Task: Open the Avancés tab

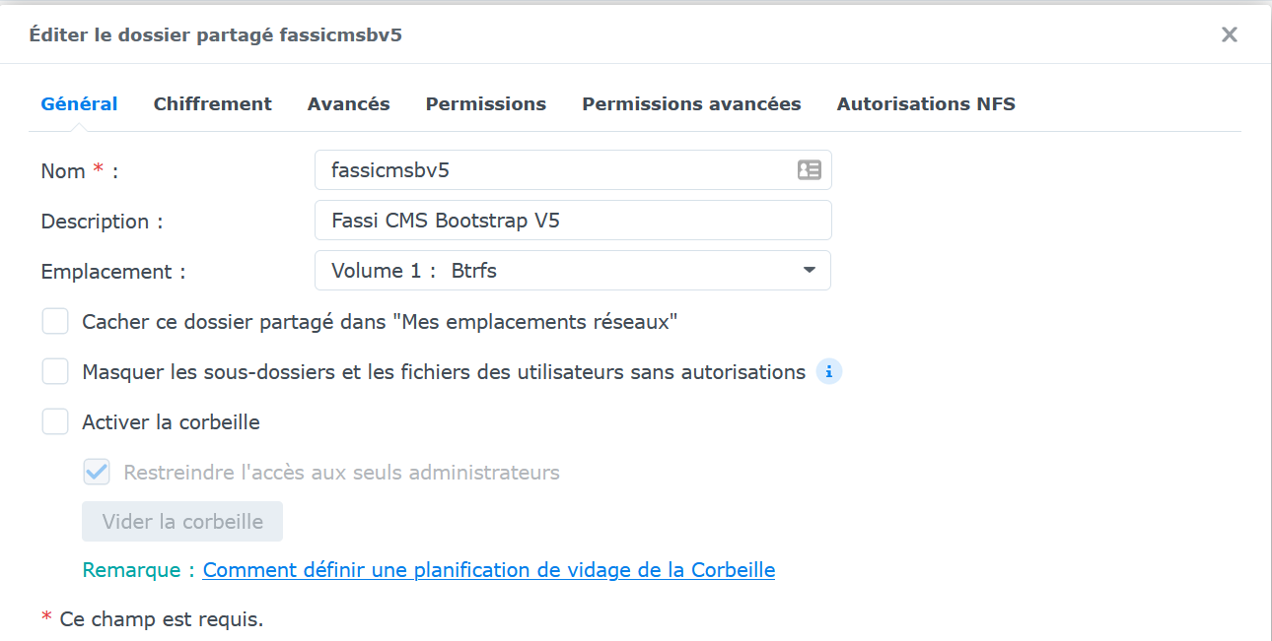Action: point(348,103)
